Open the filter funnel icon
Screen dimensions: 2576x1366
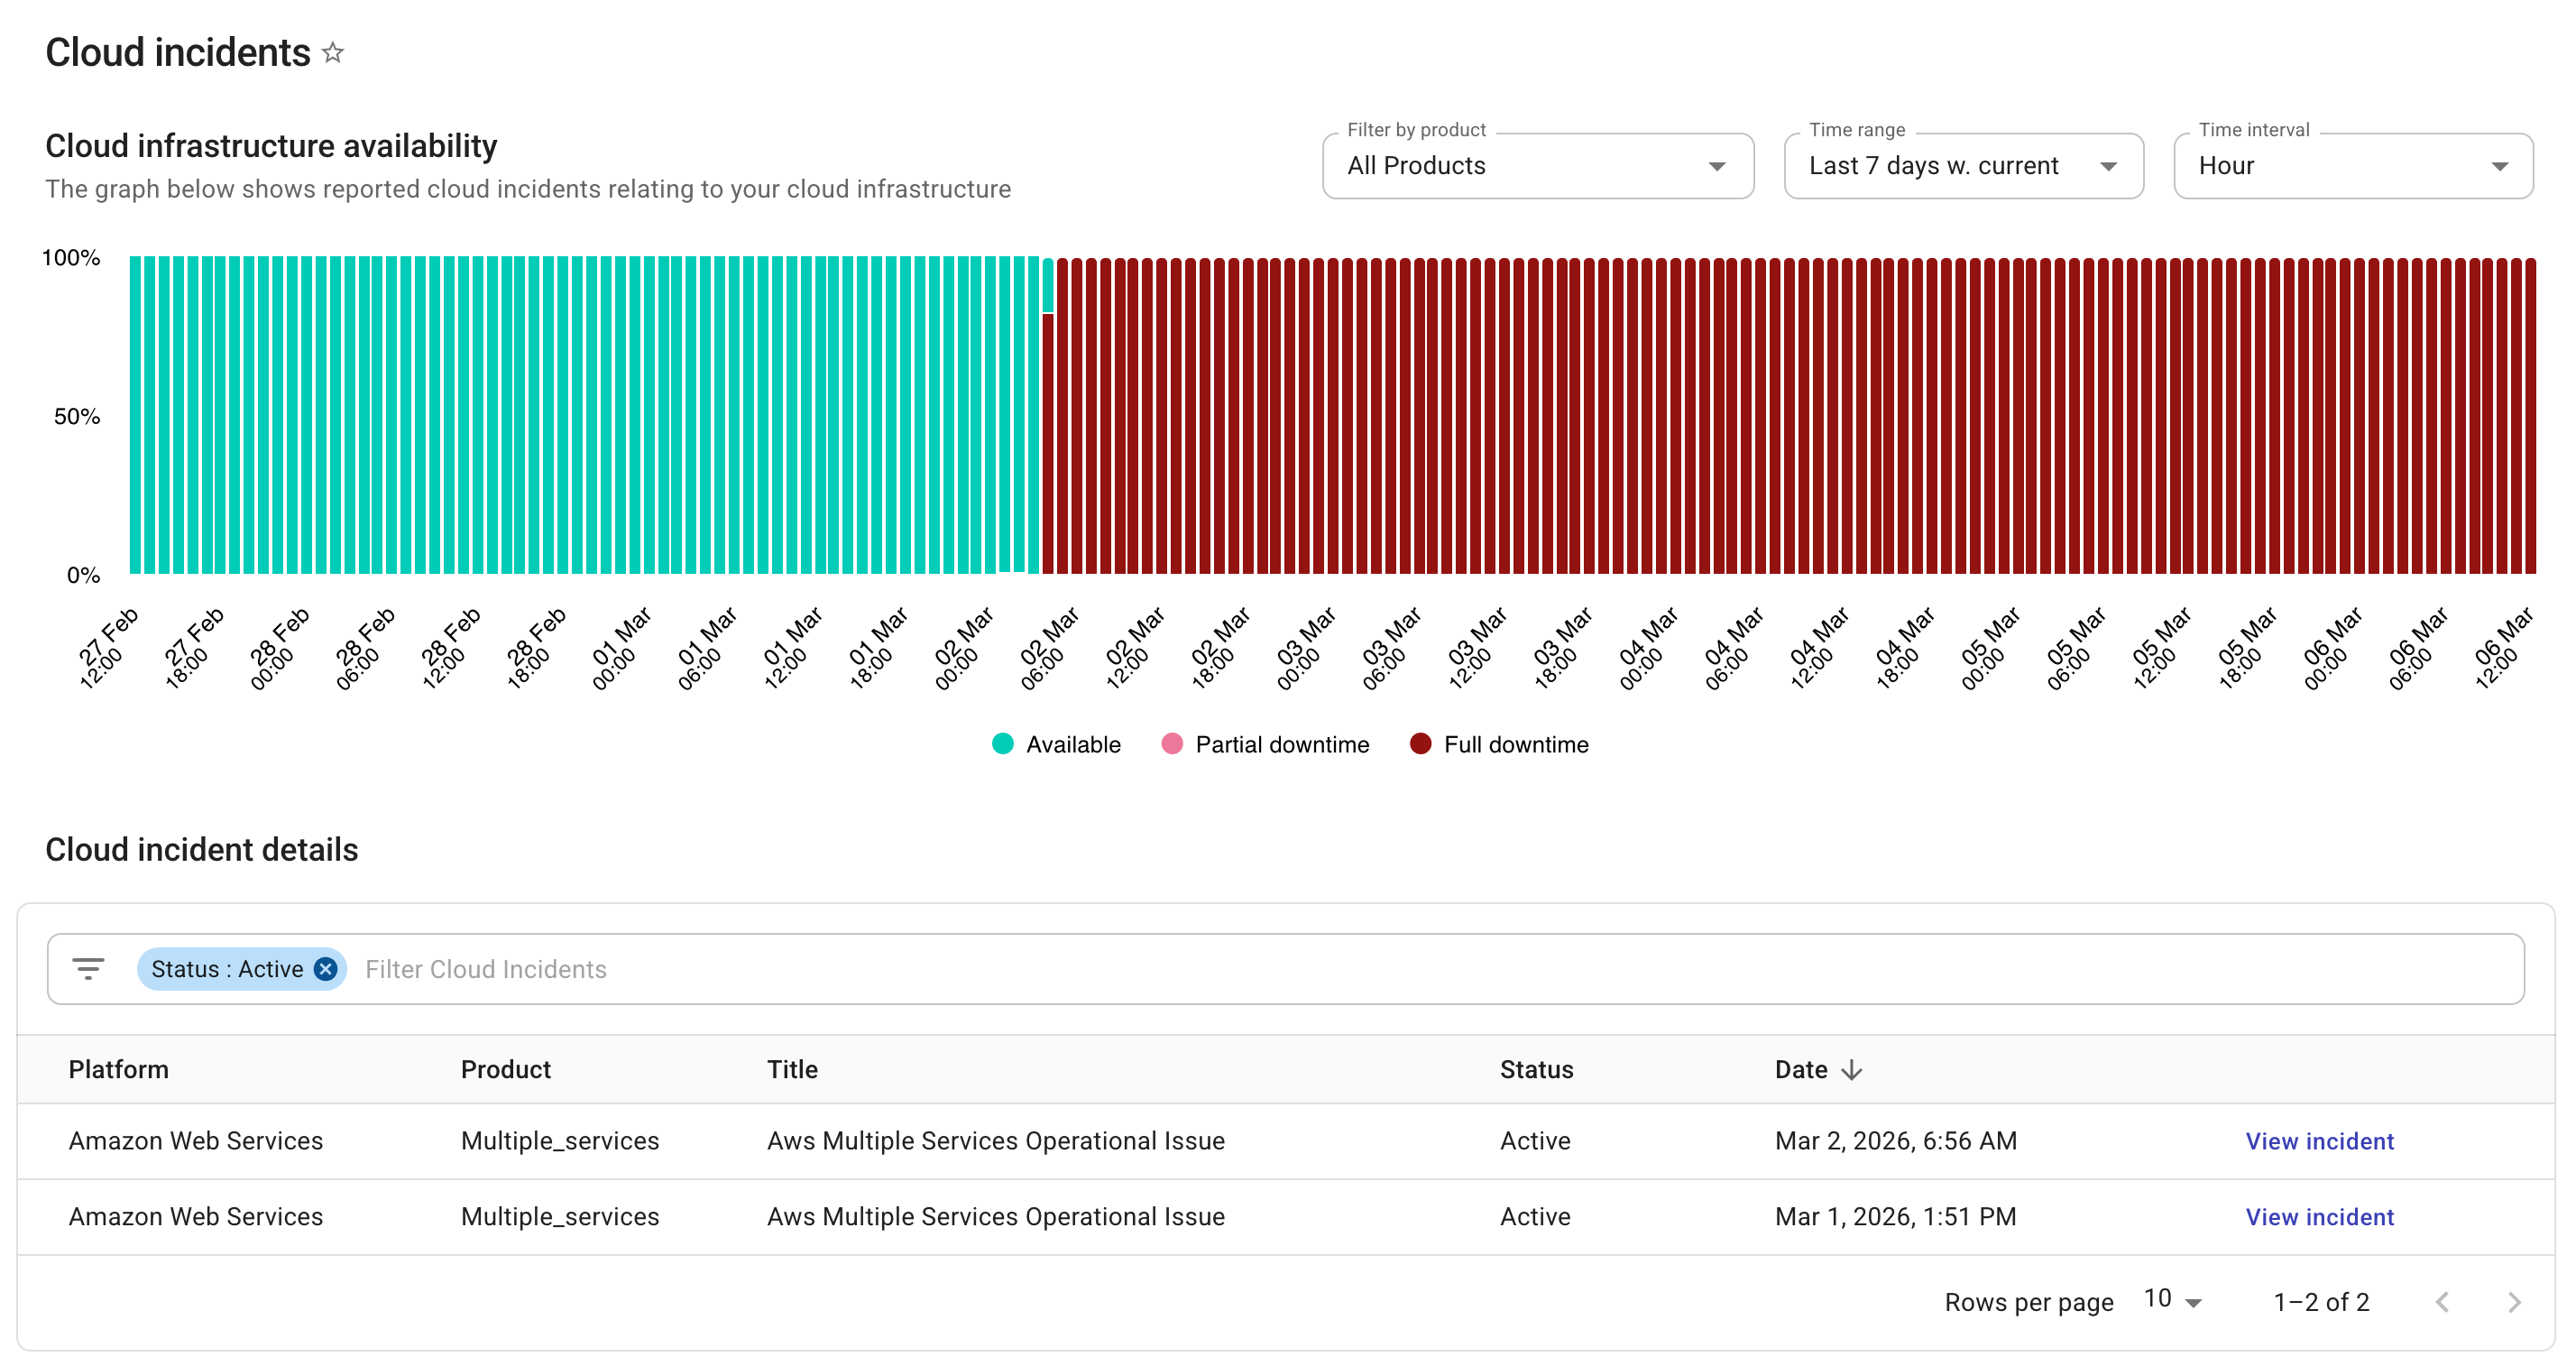click(x=88, y=968)
